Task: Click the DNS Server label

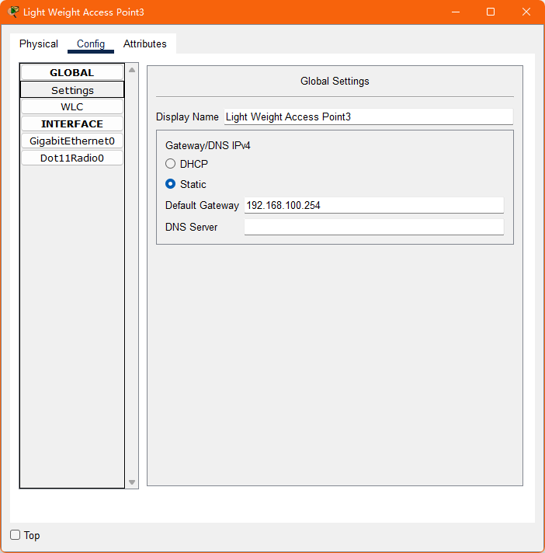Action: (192, 227)
